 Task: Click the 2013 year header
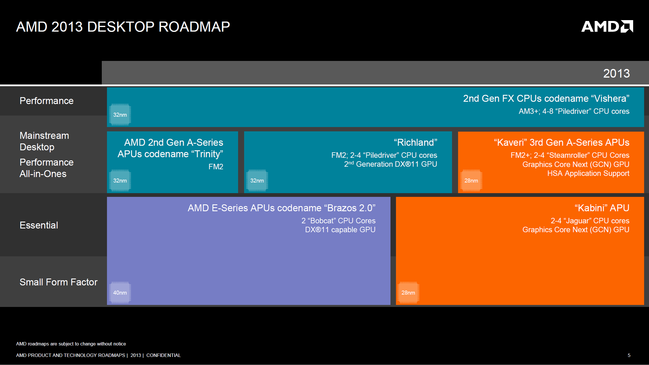coord(616,74)
